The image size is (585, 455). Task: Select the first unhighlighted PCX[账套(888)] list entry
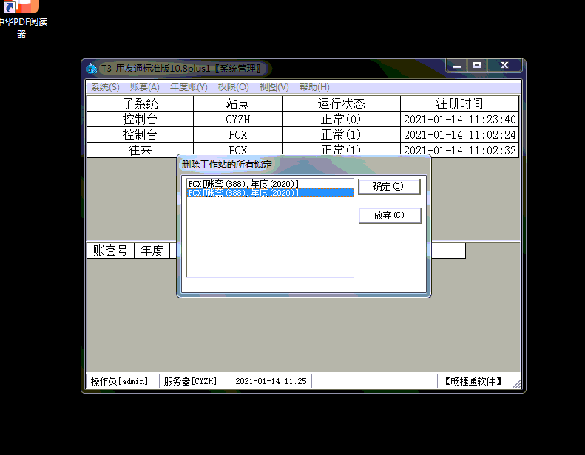pos(269,184)
